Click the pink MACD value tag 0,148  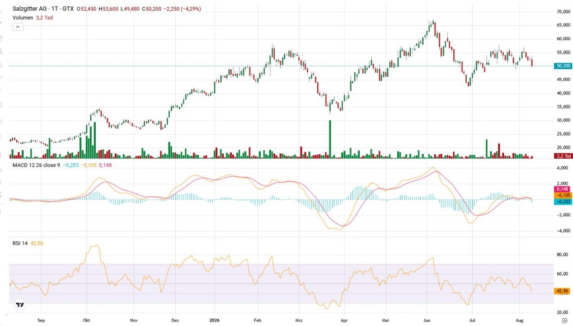tap(563, 189)
